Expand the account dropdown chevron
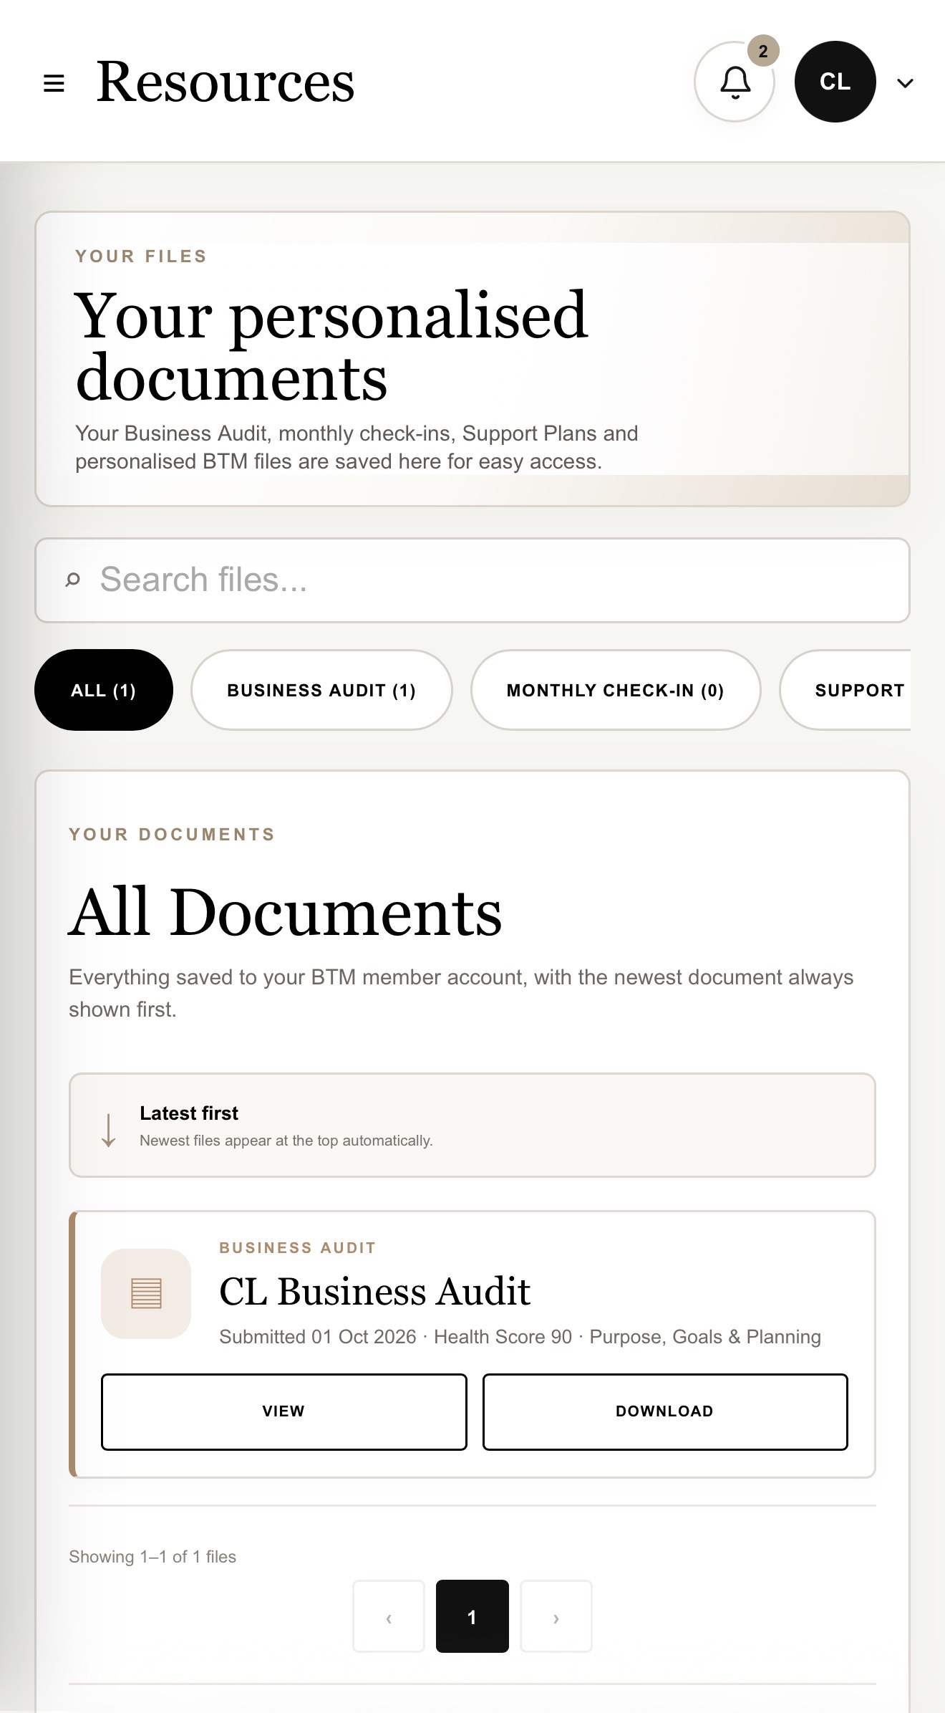 pyautogui.click(x=905, y=83)
